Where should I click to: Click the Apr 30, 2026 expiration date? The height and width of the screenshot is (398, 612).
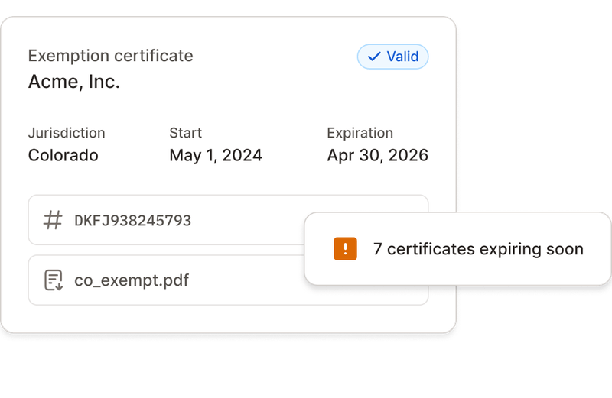tap(377, 155)
